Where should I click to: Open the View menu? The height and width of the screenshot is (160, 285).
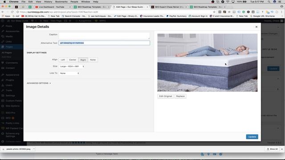tap(38, 2)
